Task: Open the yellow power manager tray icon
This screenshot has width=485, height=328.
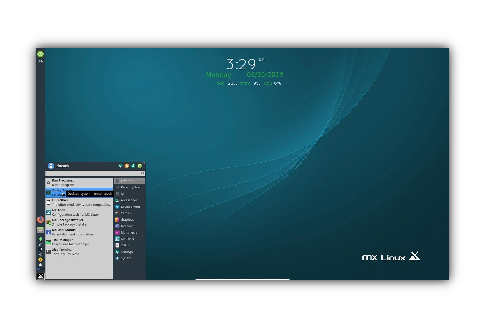Action: (x=40, y=259)
